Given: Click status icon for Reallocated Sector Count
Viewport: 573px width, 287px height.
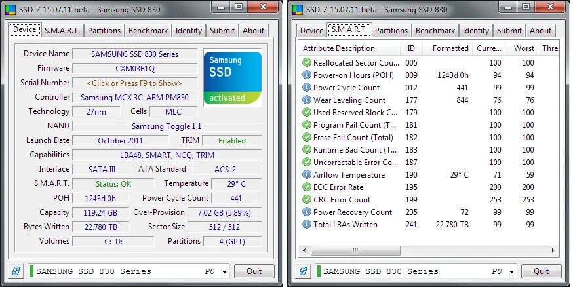Looking at the screenshot, I should [307, 62].
